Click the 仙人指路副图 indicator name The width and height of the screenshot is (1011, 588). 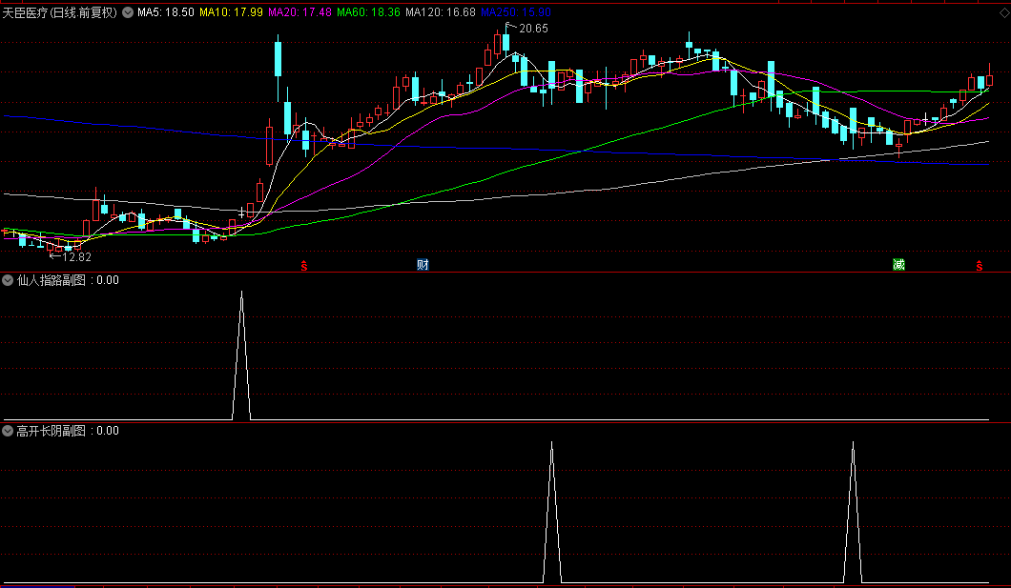[x=52, y=280]
